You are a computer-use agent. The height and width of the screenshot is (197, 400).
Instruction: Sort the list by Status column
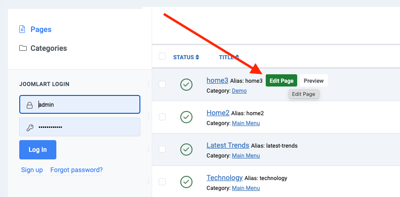[x=186, y=57]
